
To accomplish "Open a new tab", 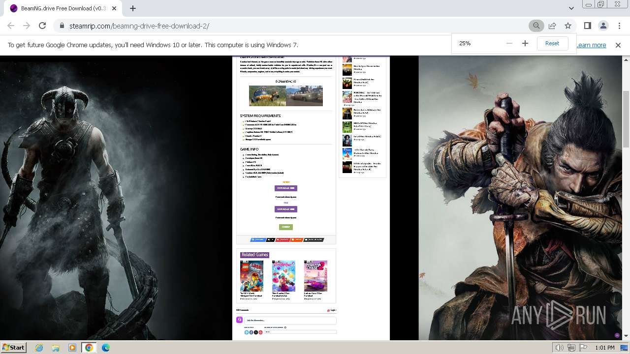I will [x=133, y=8].
